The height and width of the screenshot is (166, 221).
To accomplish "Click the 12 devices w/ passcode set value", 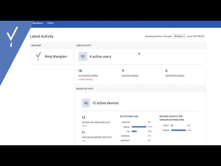I will coord(83,118).
